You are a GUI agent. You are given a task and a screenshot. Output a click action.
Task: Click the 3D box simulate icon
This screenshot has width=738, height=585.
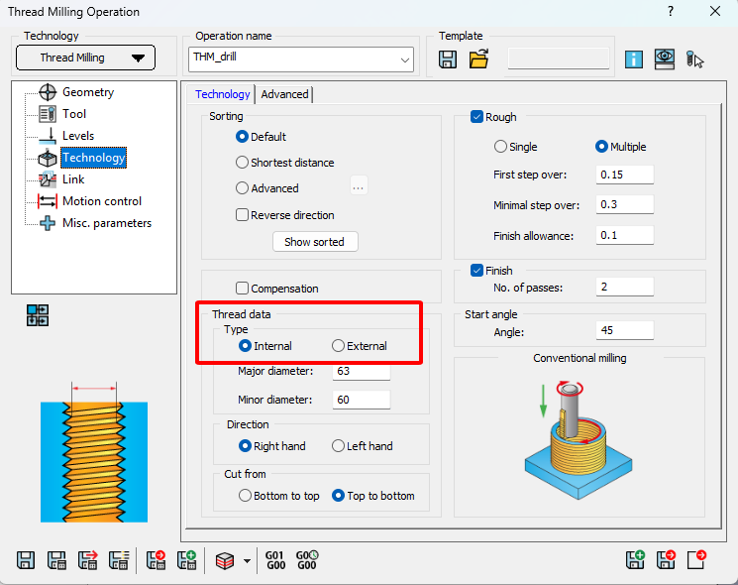click(225, 560)
